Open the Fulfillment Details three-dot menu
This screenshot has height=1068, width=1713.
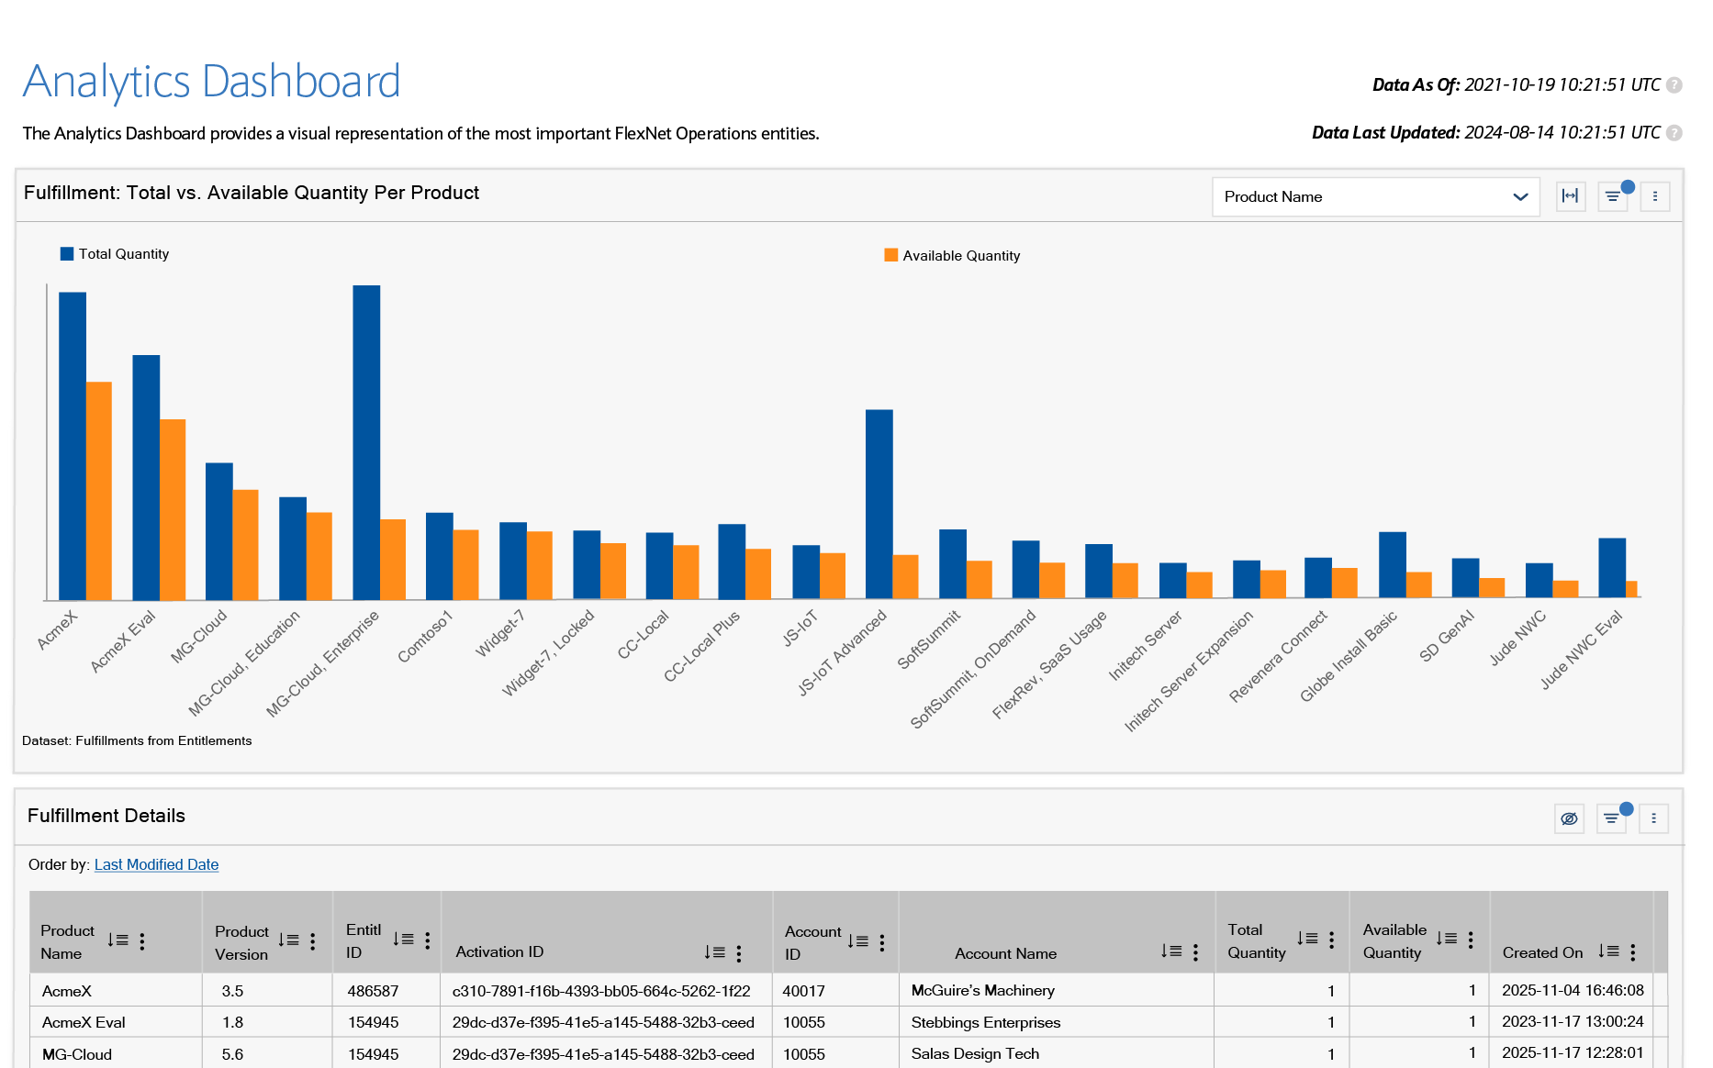(x=1654, y=818)
